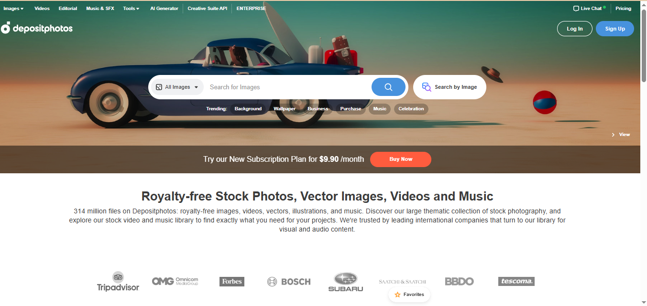Click the Depositphotos logo

click(37, 28)
